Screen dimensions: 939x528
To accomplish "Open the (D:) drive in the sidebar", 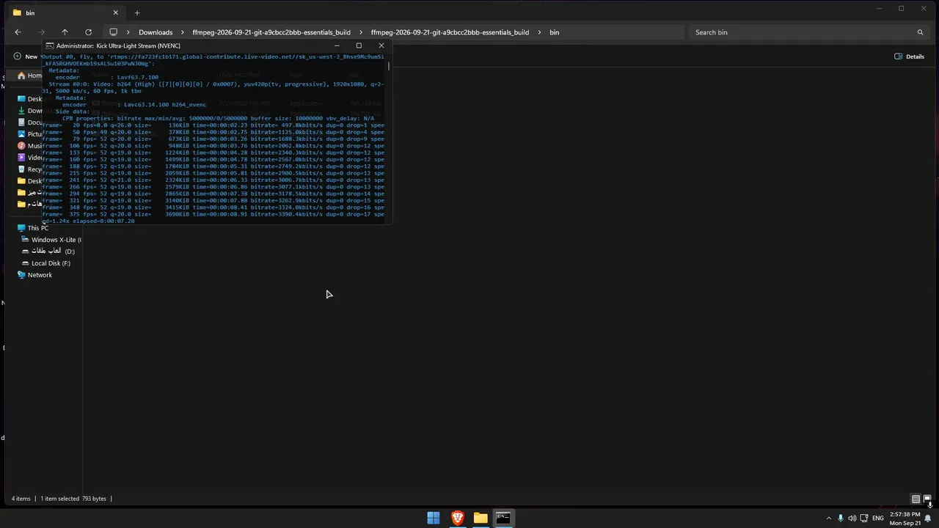I will click(x=48, y=252).
